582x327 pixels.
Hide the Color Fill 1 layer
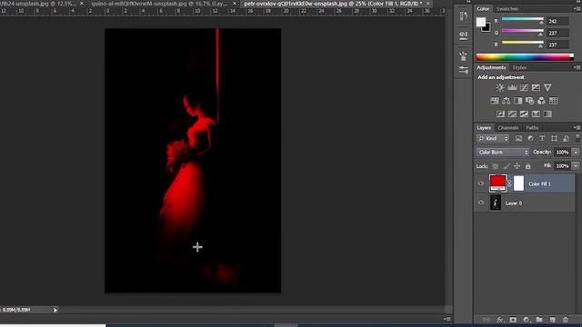[x=481, y=183]
